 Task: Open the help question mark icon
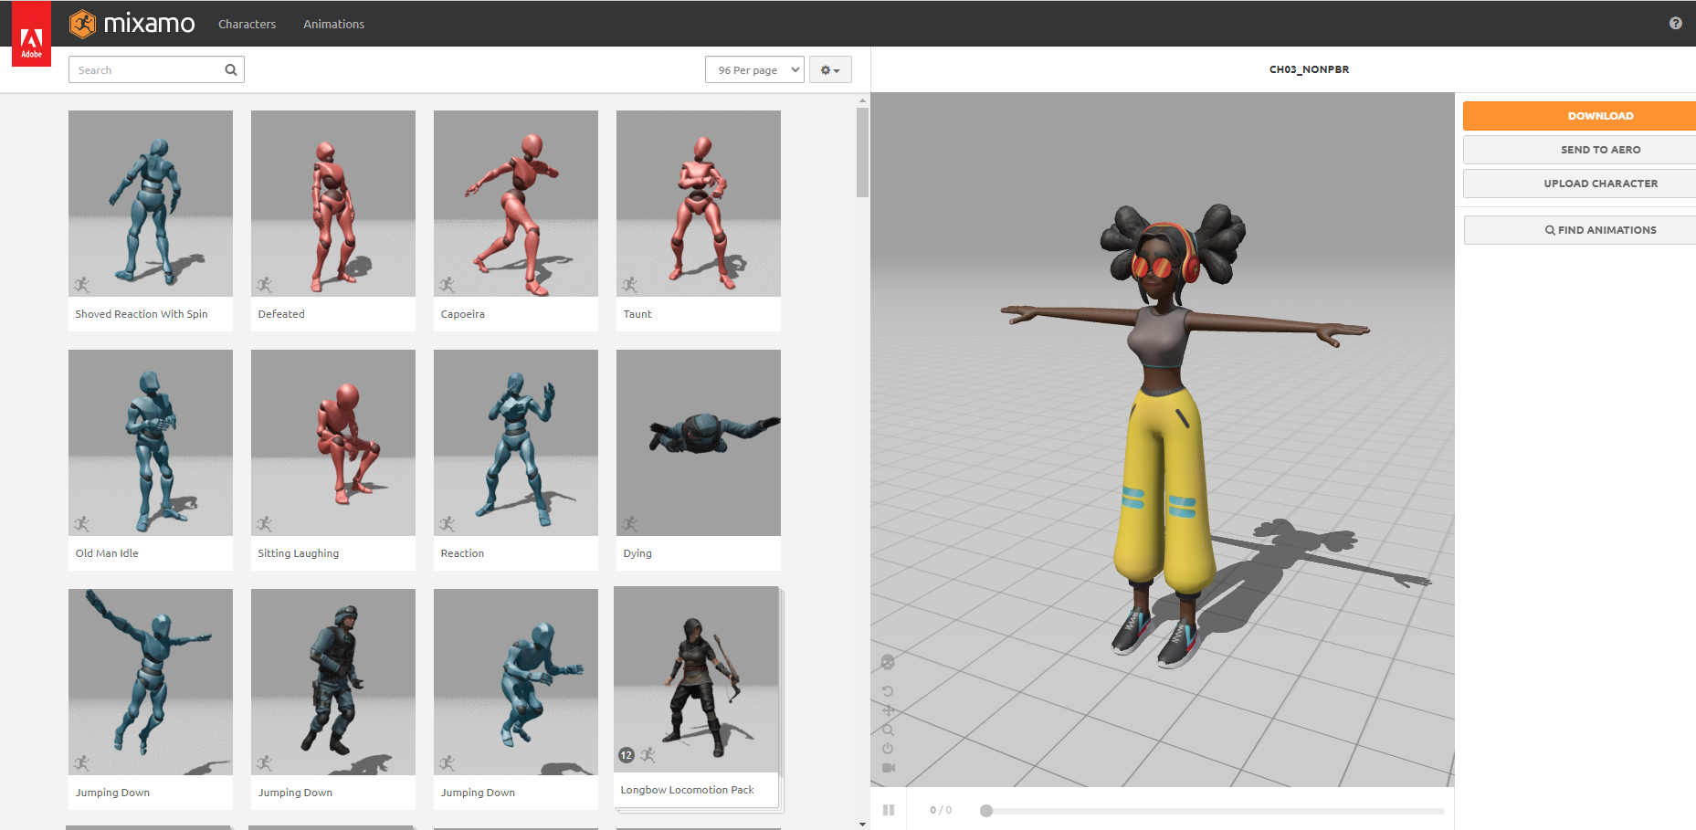[x=1675, y=24]
